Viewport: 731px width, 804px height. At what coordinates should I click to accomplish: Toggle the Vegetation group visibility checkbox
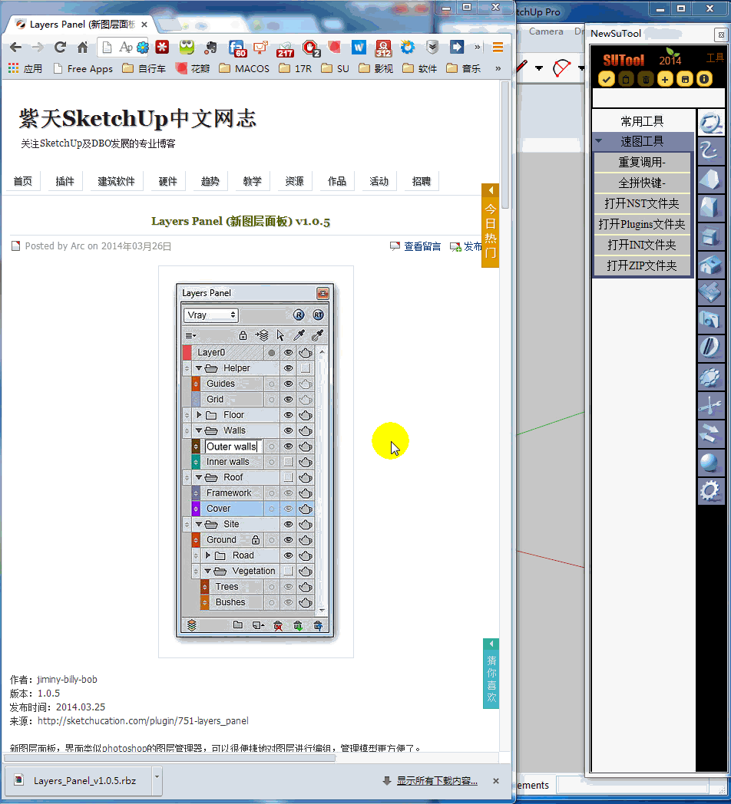(289, 571)
